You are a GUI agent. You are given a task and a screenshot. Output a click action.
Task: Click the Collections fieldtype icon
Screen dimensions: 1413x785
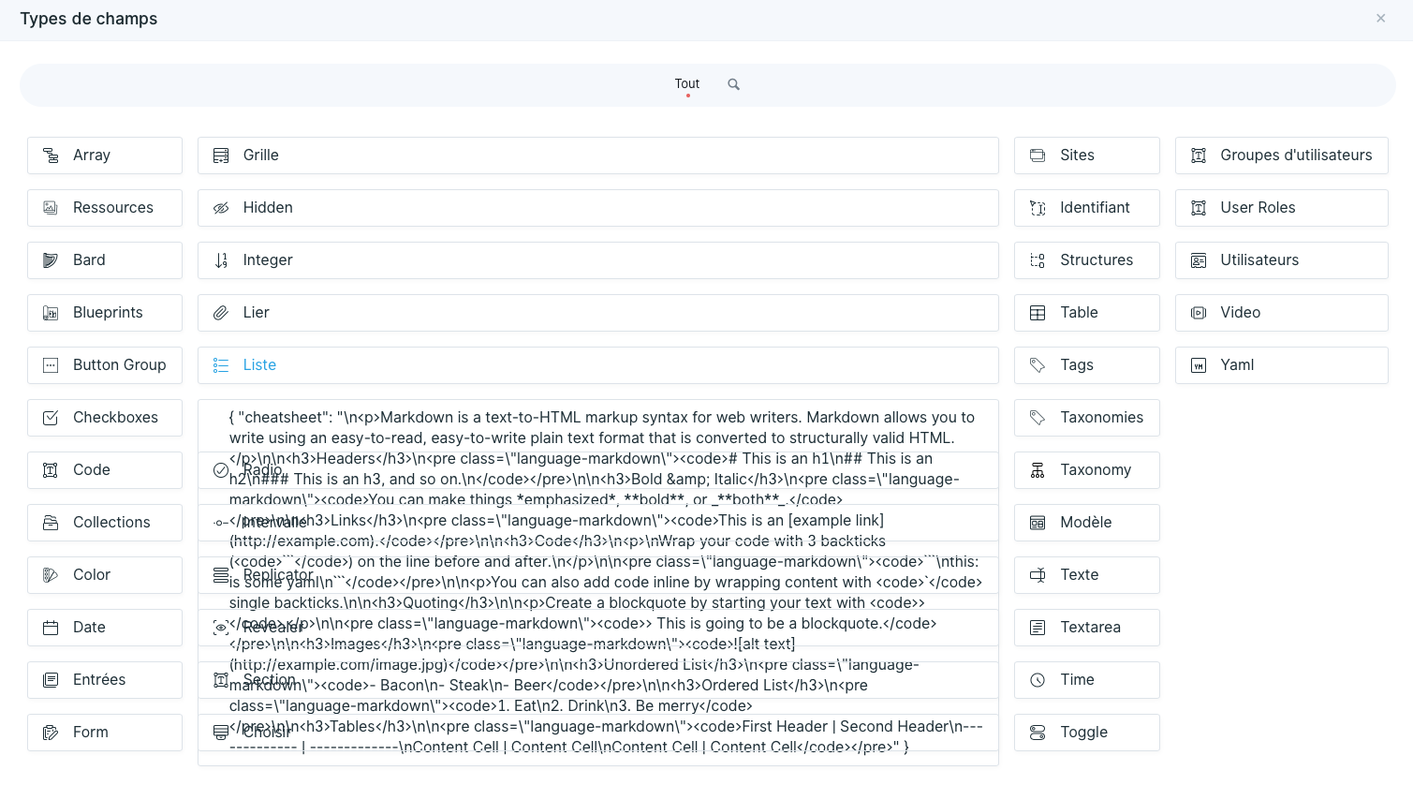(x=52, y=523)
